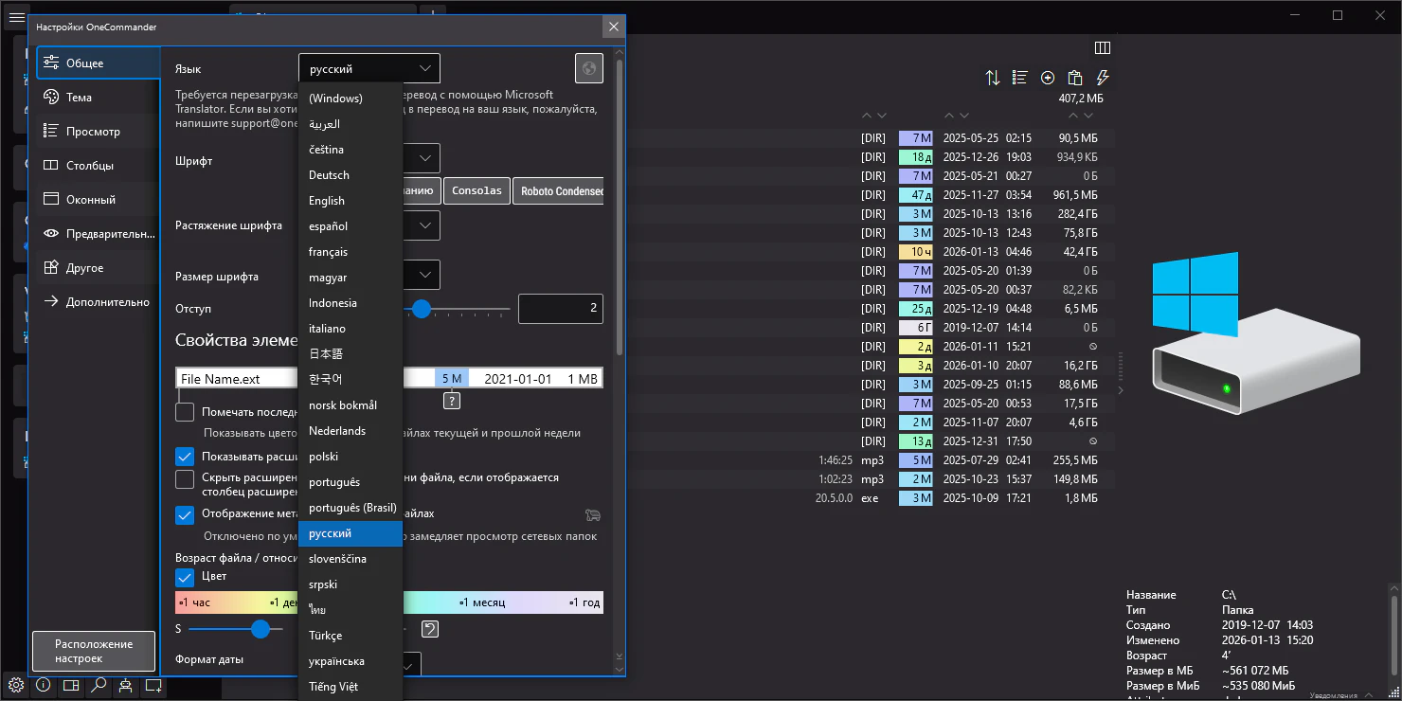
Task: Choose Deutsch in the language dropdown
Action: click(x=329, y=175)
